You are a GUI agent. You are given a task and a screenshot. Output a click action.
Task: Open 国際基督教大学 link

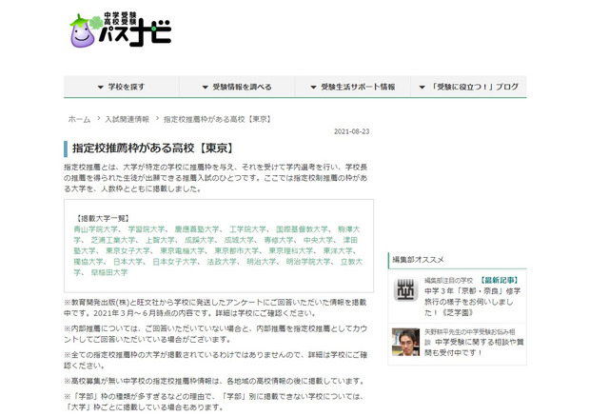302,229
